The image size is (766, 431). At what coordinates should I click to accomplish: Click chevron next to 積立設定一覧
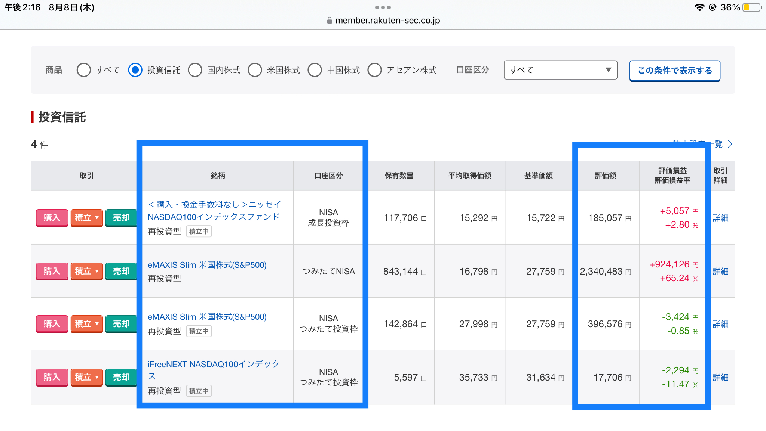(x=730, y=144)
